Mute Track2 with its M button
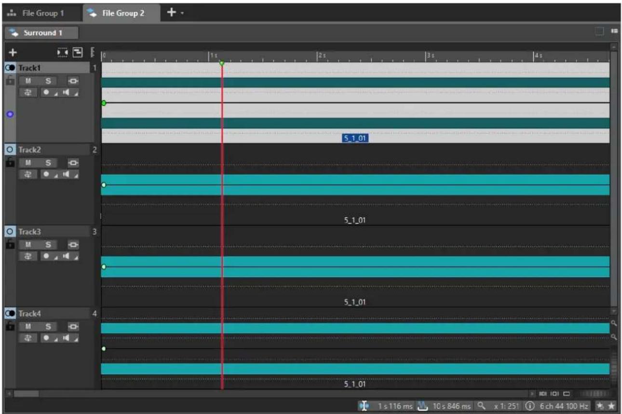Viewport: 622px width, 414px height. (28, 163)
